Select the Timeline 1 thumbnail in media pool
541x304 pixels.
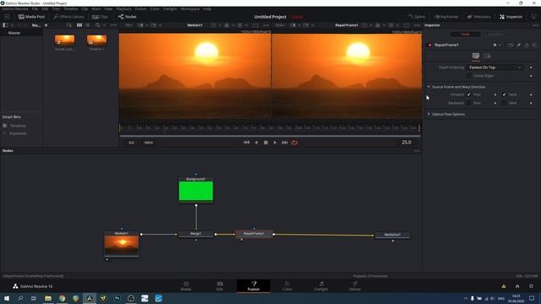96,40
